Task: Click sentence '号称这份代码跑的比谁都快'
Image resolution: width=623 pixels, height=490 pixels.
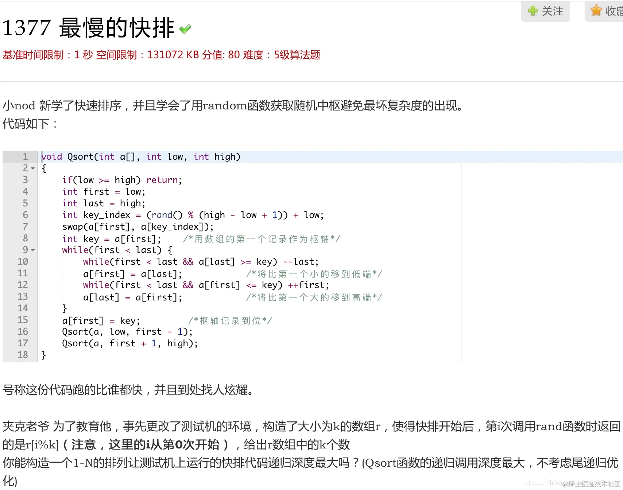Action: 128,390
